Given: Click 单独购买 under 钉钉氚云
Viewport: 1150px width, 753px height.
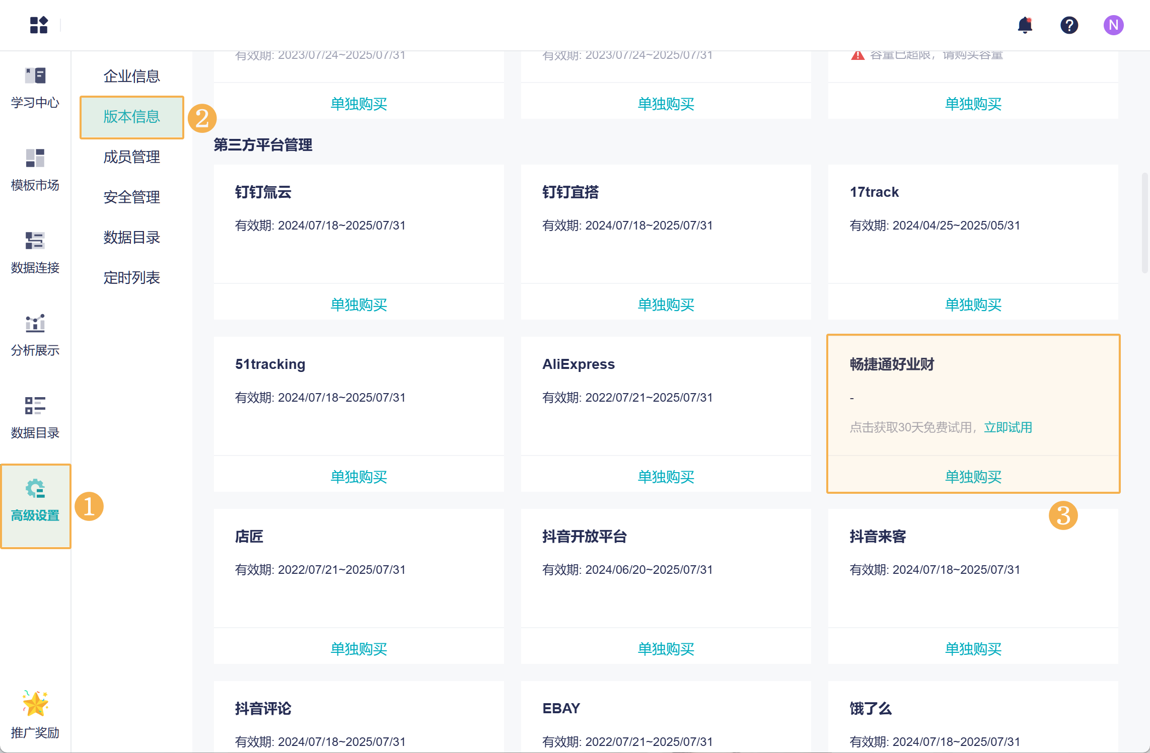Looking at the screenshot, I should tap(358, 305).
